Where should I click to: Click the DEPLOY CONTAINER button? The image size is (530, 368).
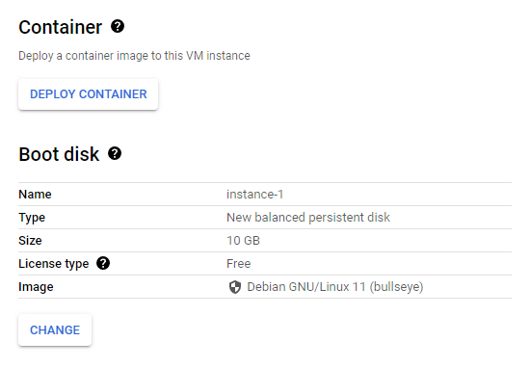[89, 94]
